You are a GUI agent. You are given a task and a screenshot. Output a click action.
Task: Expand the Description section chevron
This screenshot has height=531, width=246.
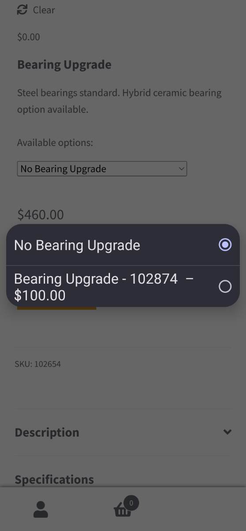227,432
